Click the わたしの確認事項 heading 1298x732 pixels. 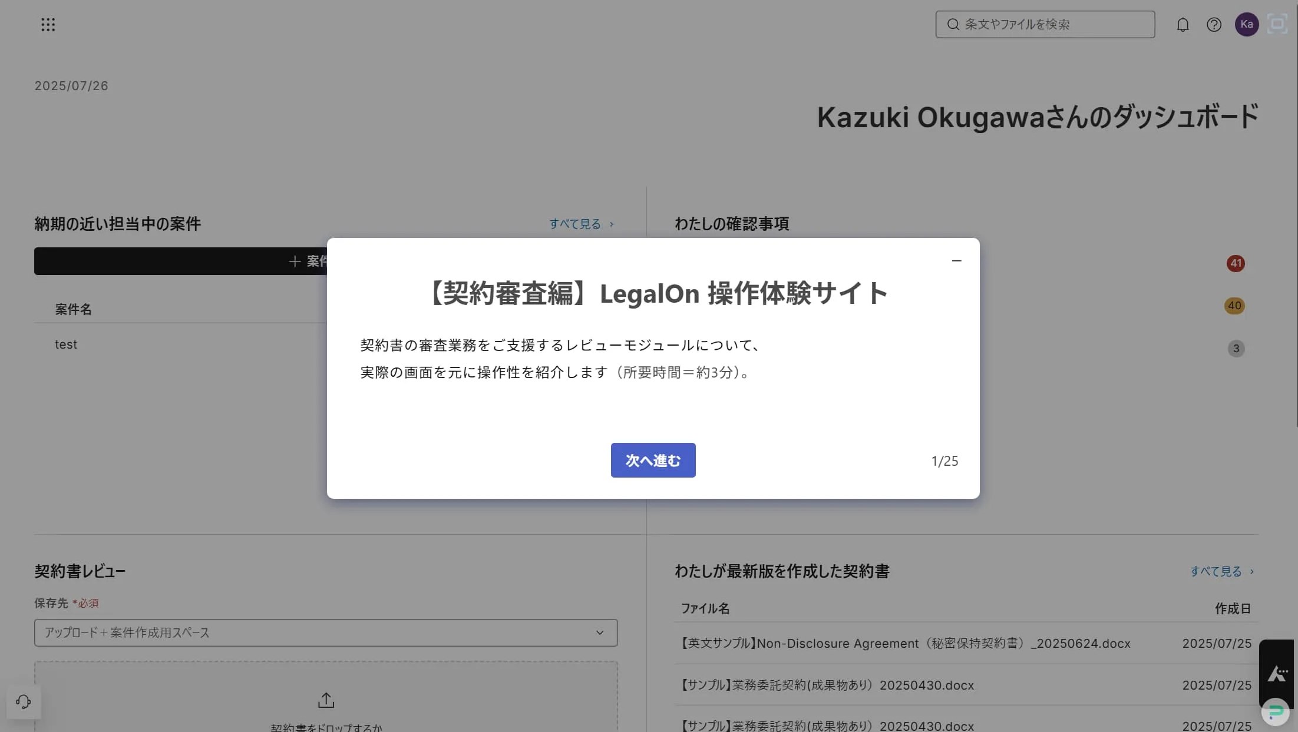click(x=732, y=224)
